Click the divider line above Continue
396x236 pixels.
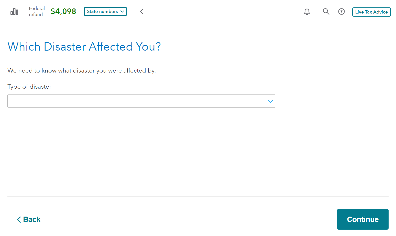point(198,196)
